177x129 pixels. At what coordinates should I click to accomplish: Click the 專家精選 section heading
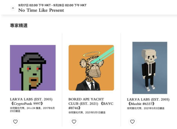pyautogui.click(x=19, y=25)
